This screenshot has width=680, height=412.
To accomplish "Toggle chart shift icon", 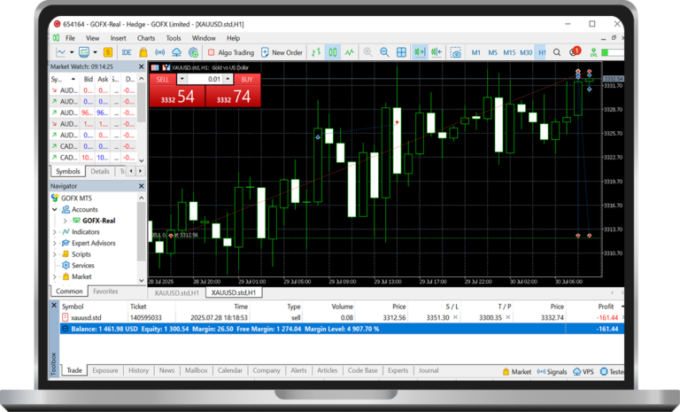I will pyautogui.click(x=437, y=52).
